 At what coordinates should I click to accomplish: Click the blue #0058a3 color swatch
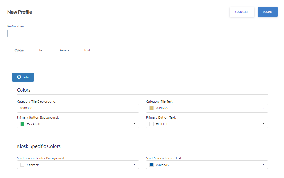point(152,165)
